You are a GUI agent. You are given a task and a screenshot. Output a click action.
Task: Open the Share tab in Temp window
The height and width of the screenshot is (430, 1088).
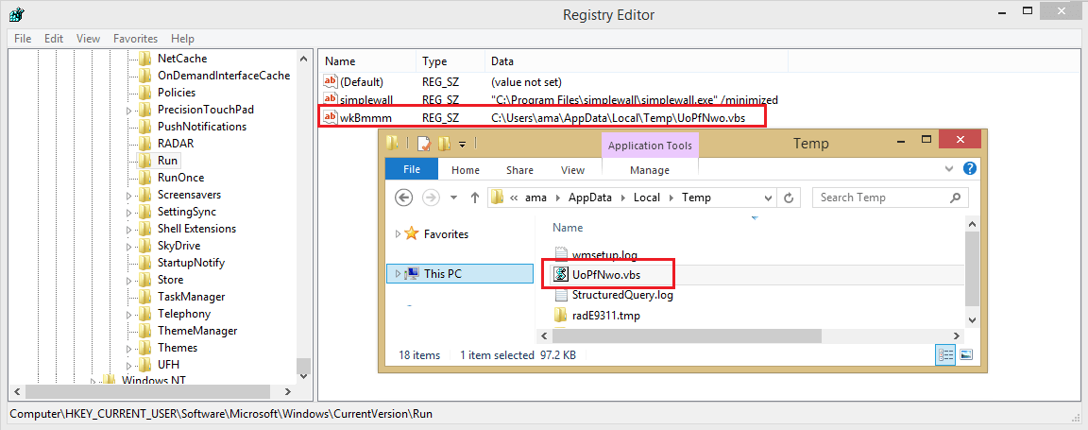coord(519,169)
